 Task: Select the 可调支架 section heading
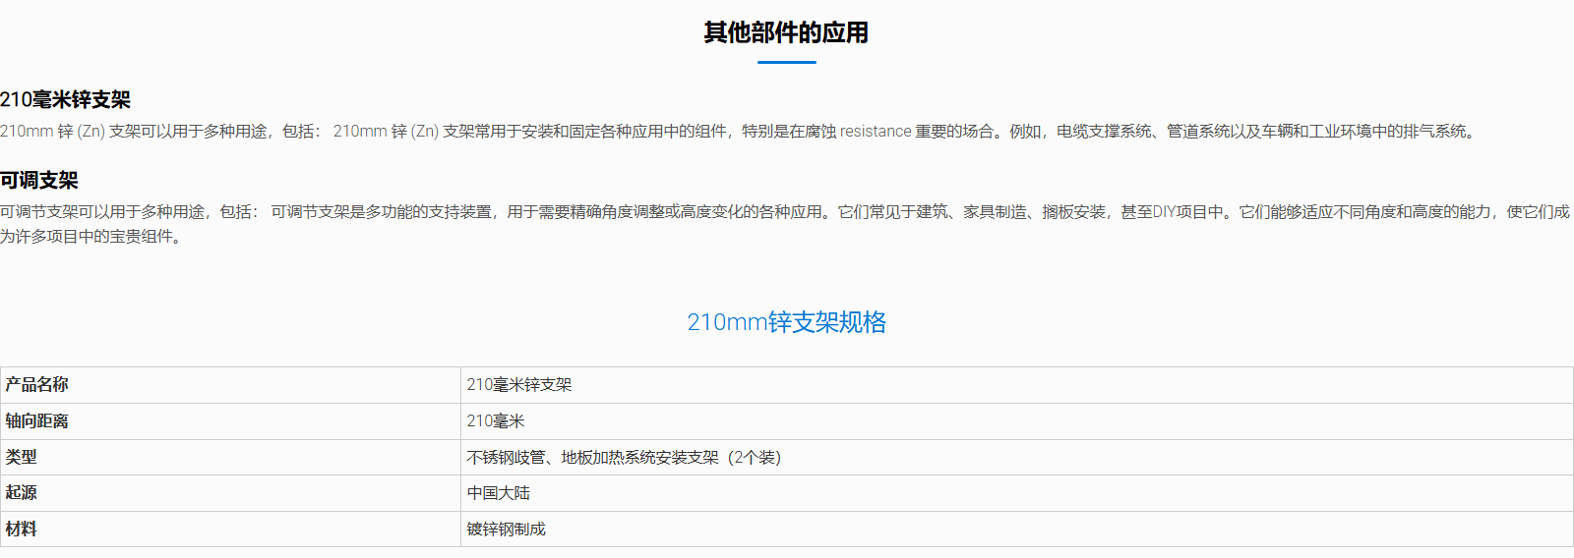39,180
